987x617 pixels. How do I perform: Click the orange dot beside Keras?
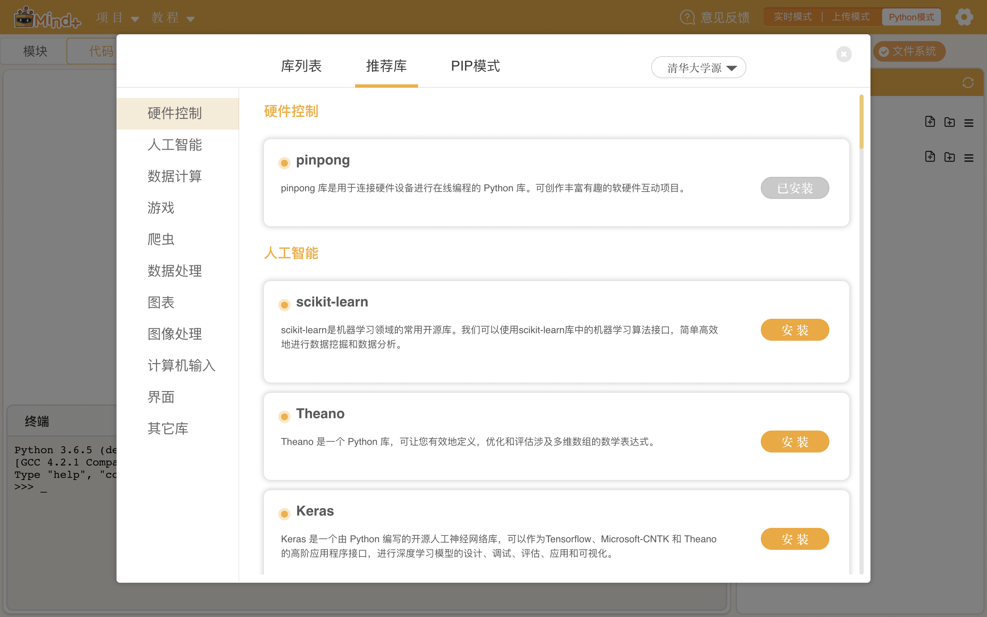[284, 514]
